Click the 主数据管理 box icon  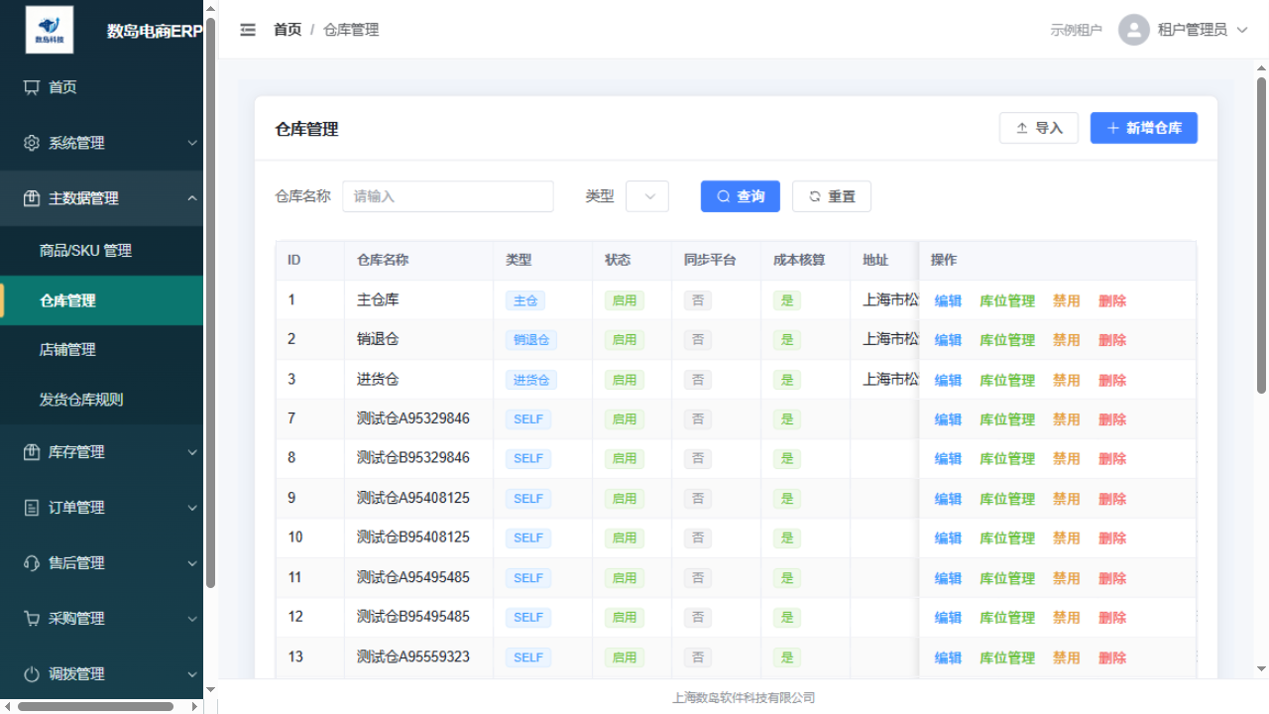(x=32, y=198)
